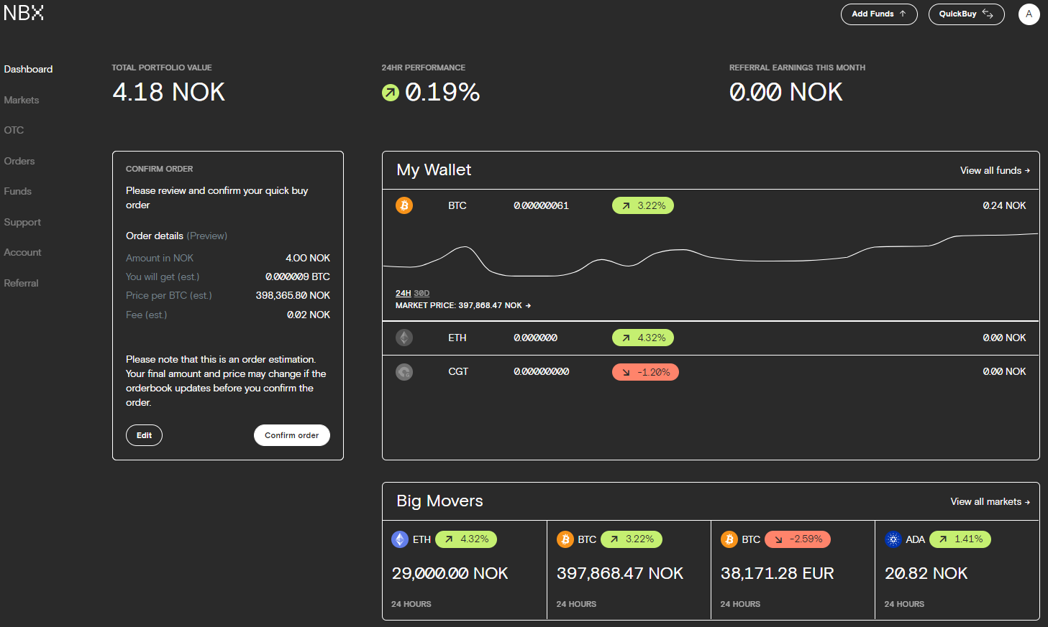Click the green 24hr performance arrow icon

tap(390, 93)
